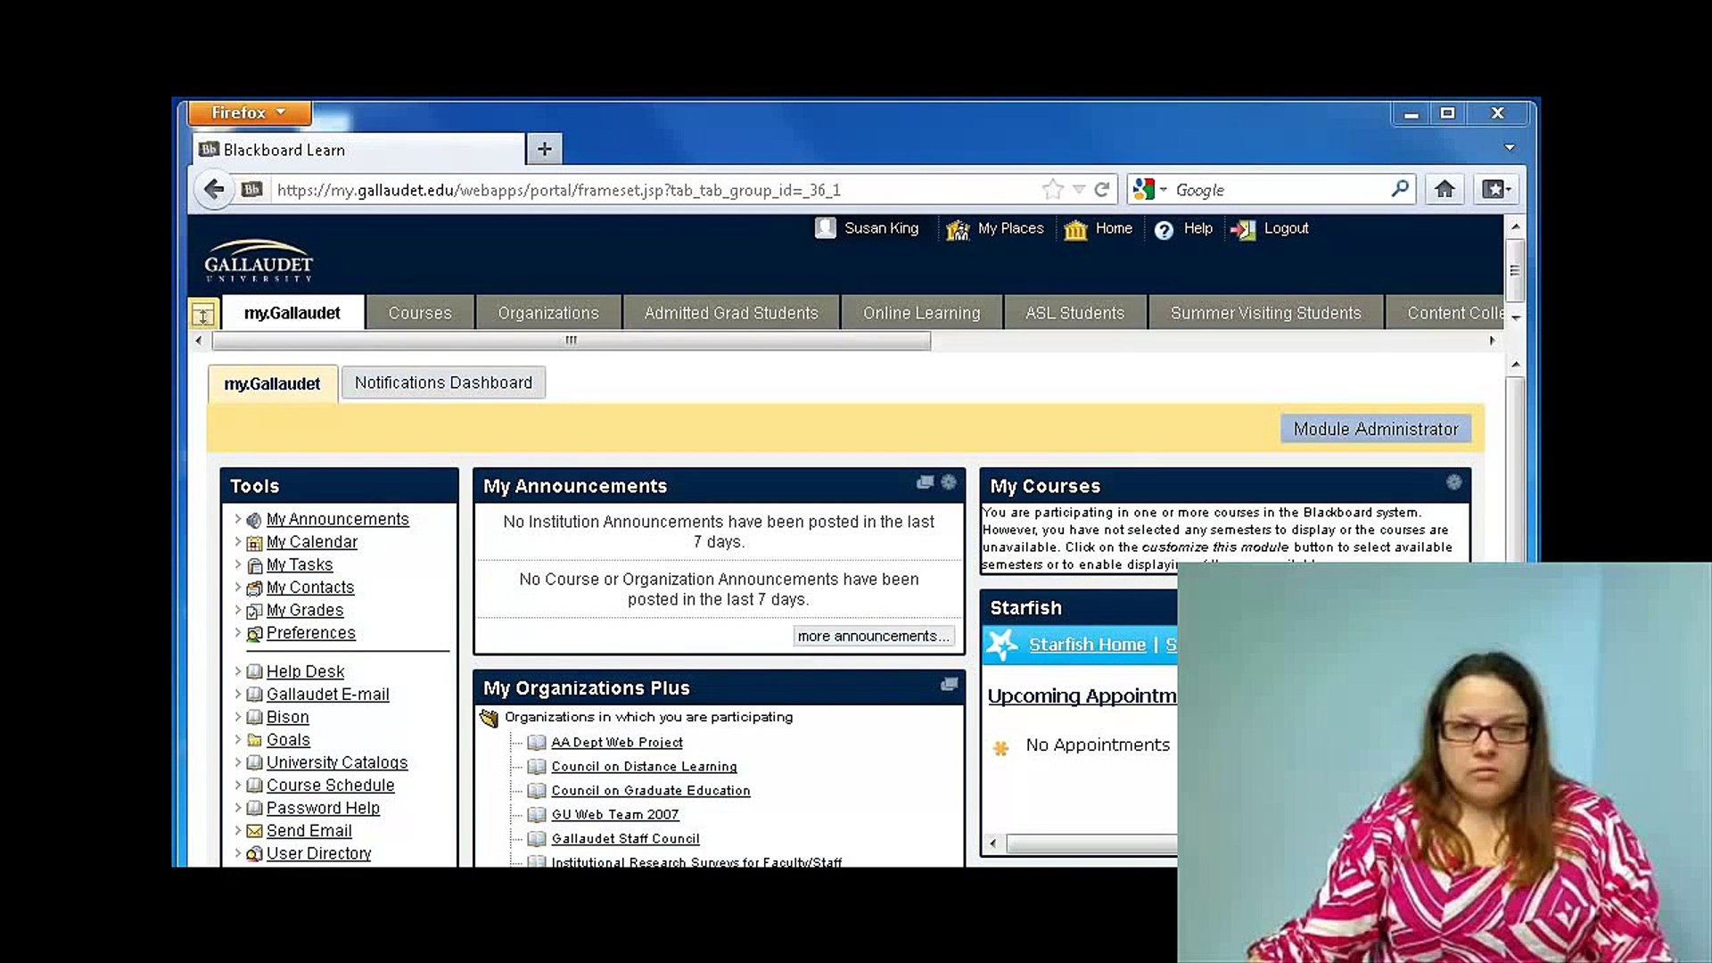Open My Contacts tool
This screenshot has height=963, width=1712.
click(x=310, y=588)
